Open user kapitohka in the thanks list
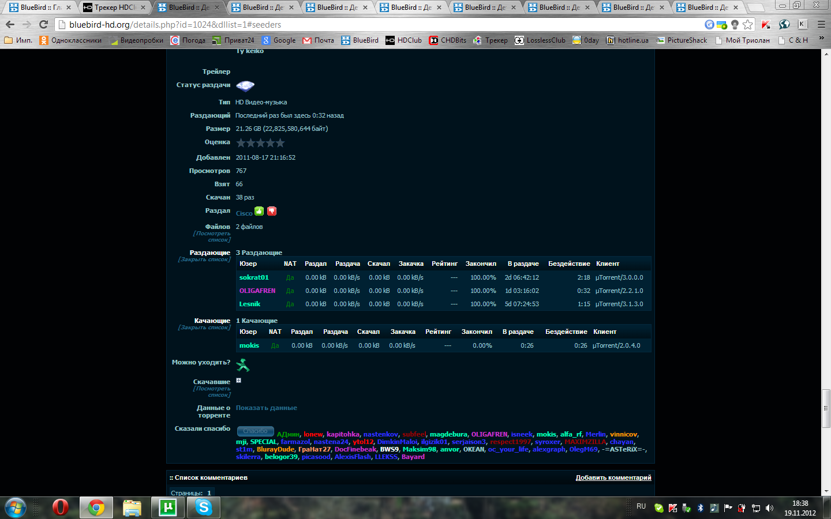 click(343, 434)
